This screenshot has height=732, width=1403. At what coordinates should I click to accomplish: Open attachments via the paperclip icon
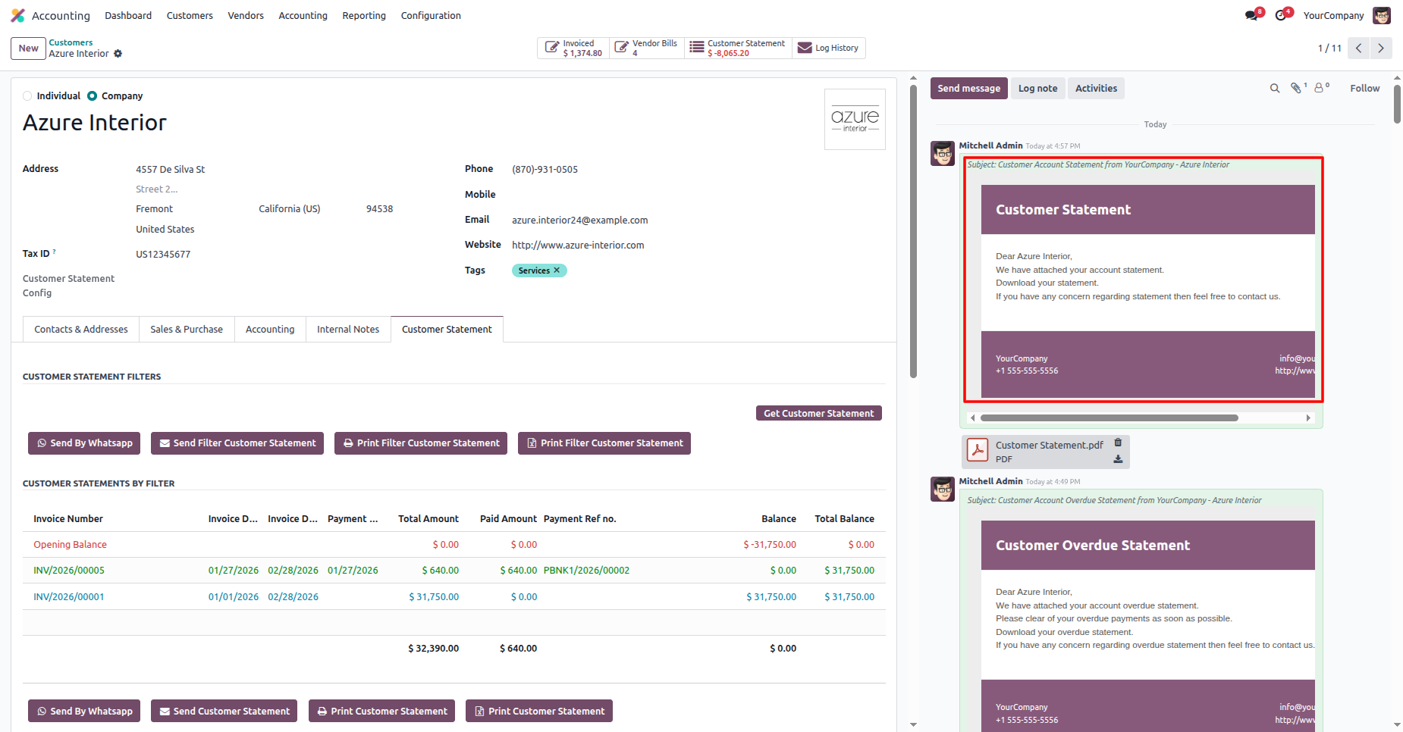pos(1297,89)
